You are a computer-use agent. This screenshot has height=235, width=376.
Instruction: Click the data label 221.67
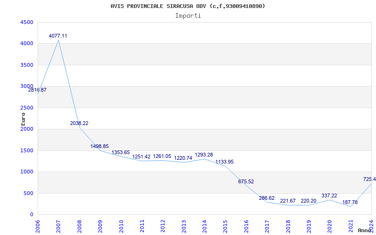(x=288, y=201)
